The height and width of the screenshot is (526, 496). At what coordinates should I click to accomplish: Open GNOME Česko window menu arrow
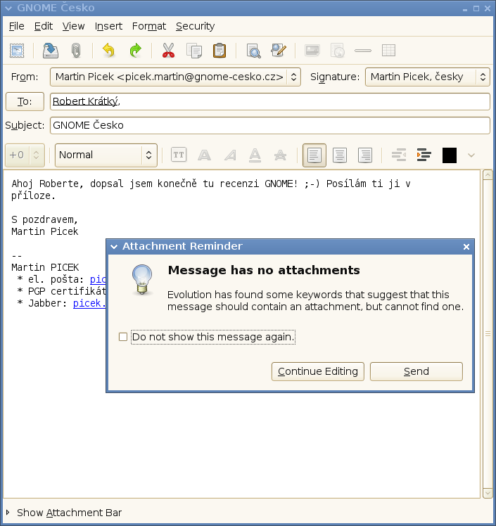click(8, 8)
